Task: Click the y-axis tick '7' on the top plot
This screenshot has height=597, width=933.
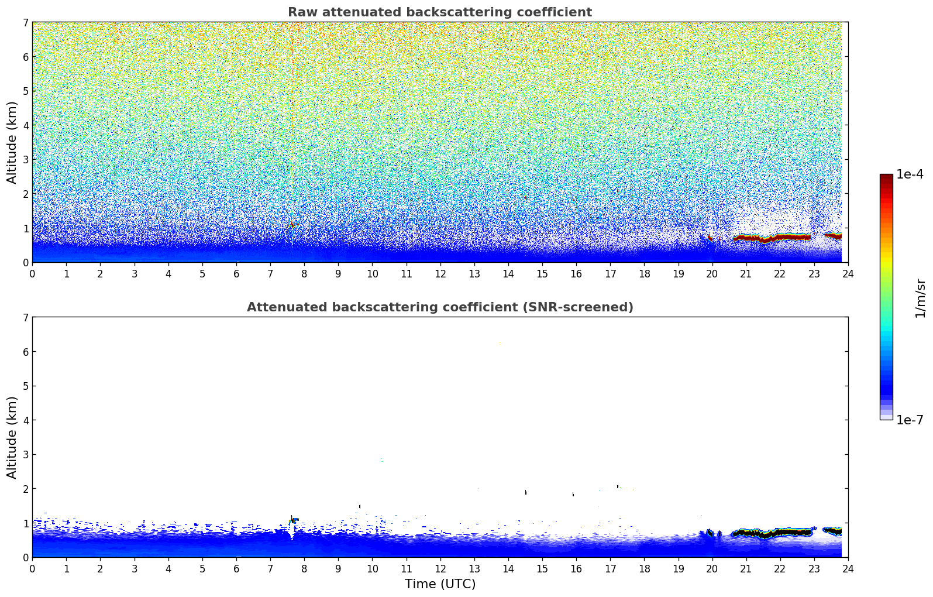Action: click(26, 23)
